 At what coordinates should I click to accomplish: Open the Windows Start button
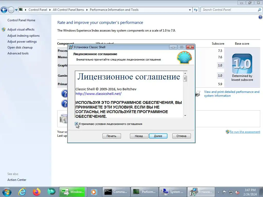tap(7, 192)
